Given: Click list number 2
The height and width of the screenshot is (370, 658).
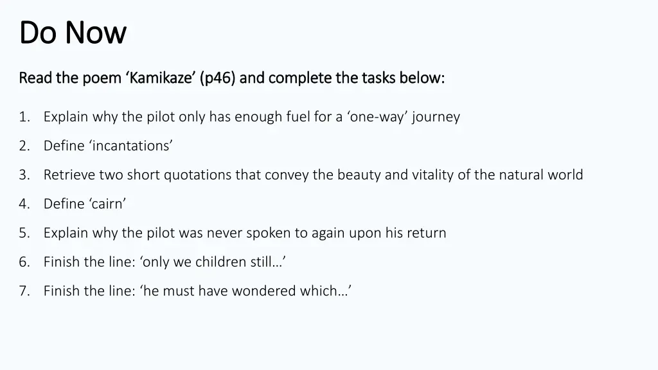Looking at the screenshot, I should pos(24,146).
